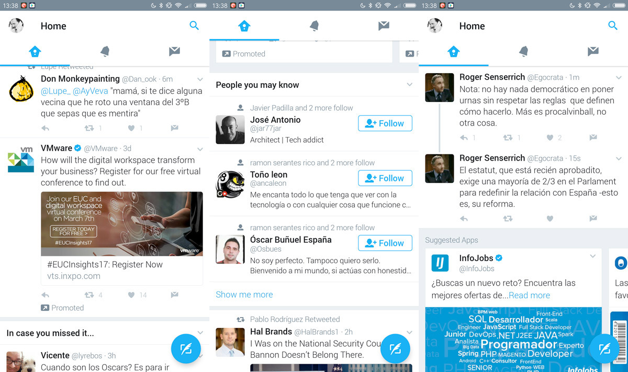
Task: Tap the message icon under VMware's tweet
Action: (174, 295)
